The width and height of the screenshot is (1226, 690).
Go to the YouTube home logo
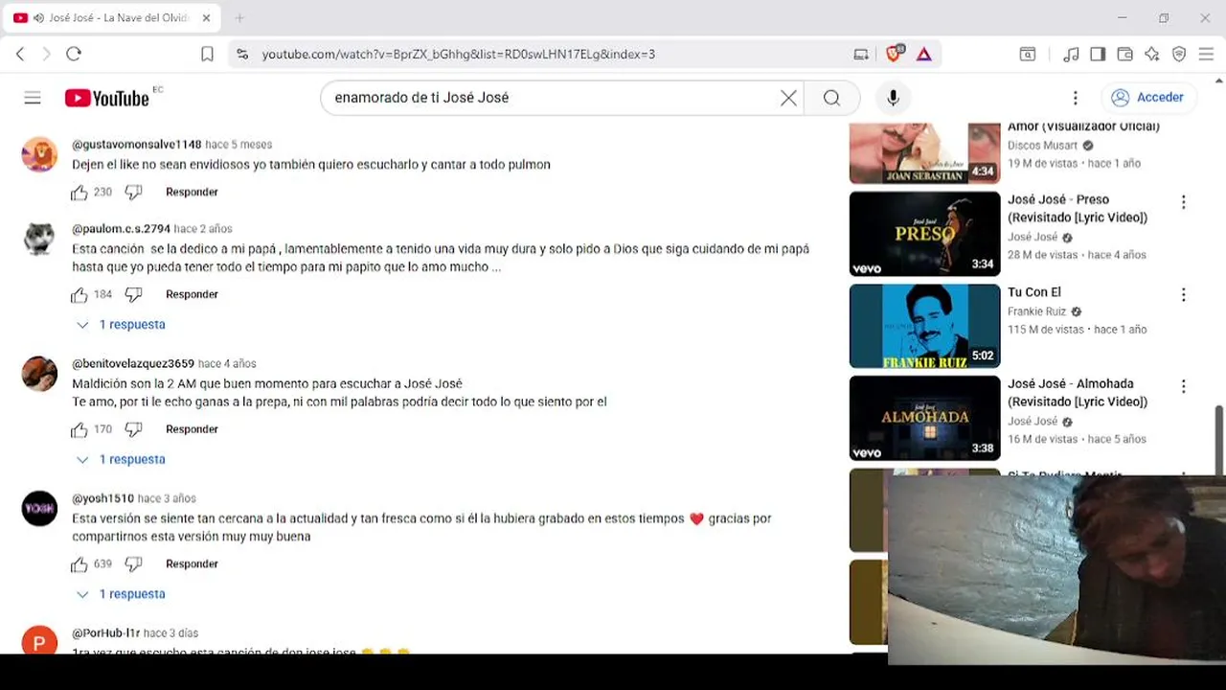point(107,98)
